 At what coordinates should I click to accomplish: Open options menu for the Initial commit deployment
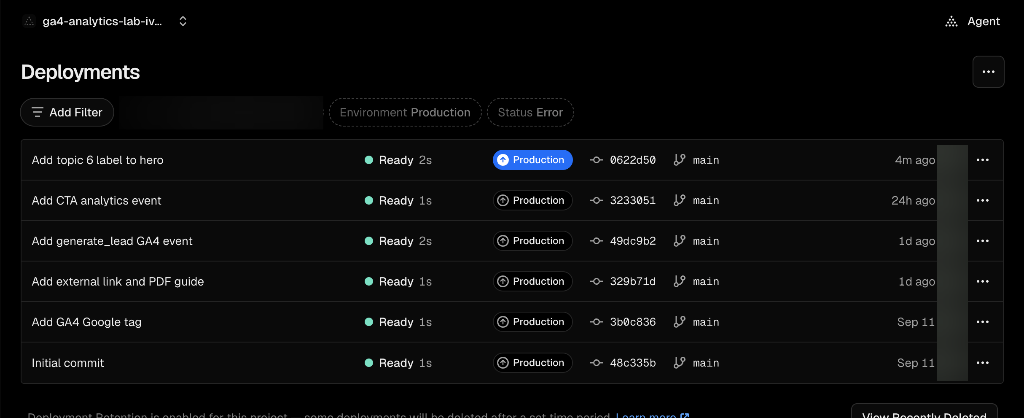(x=983, y=363)
